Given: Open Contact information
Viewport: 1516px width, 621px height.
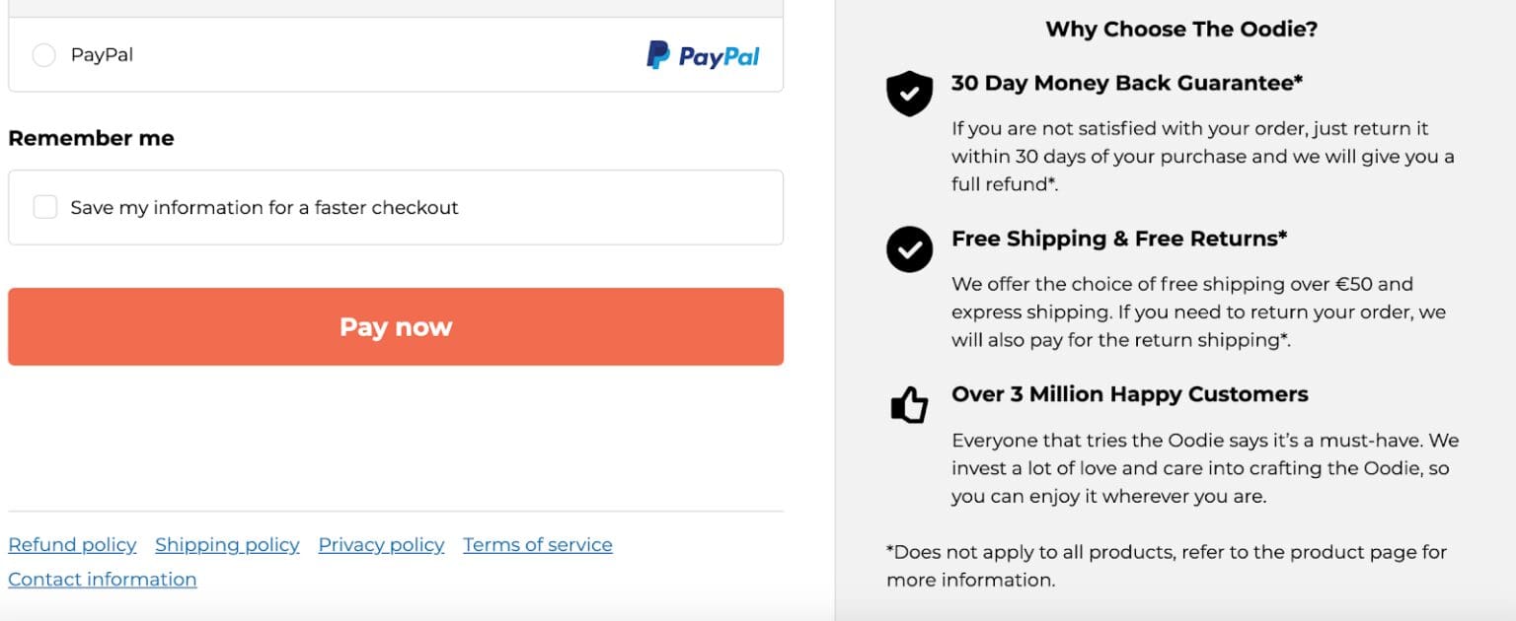Looking at the screenshot, I should pyautogui.click(x=102, y=579).
